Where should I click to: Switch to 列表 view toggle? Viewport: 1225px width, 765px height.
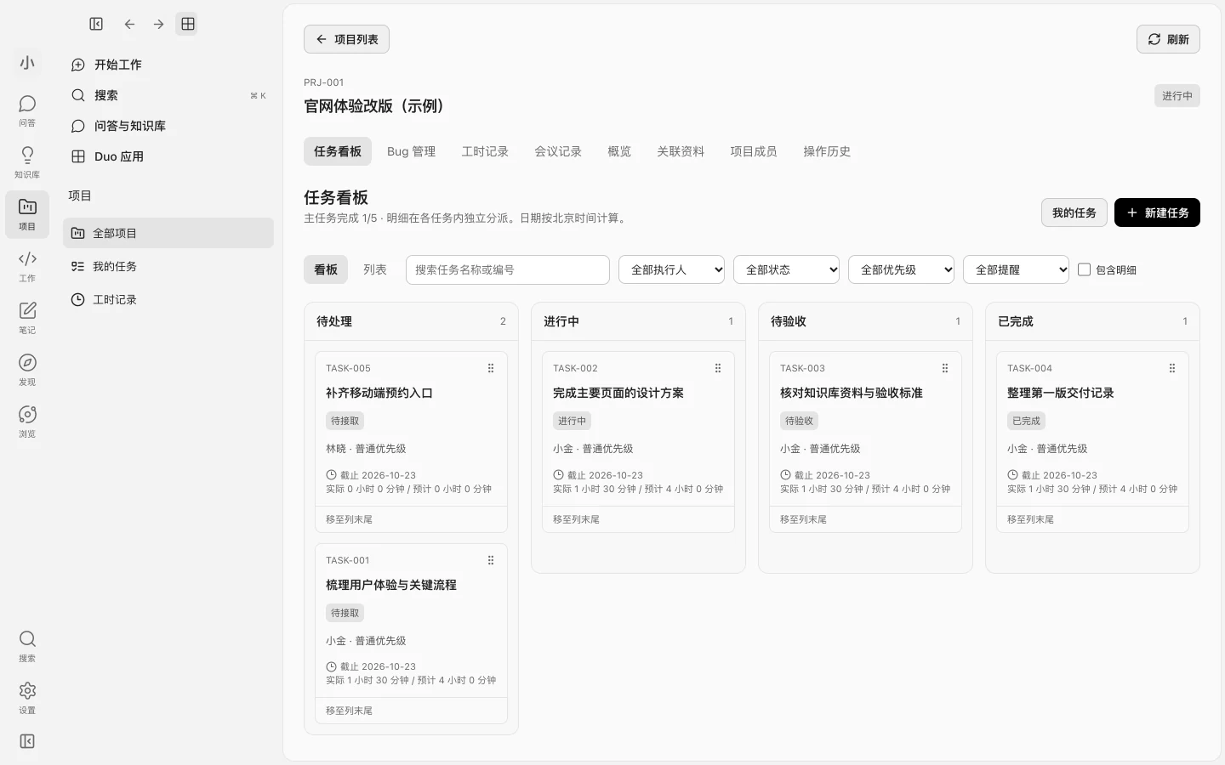click(375, 269)
